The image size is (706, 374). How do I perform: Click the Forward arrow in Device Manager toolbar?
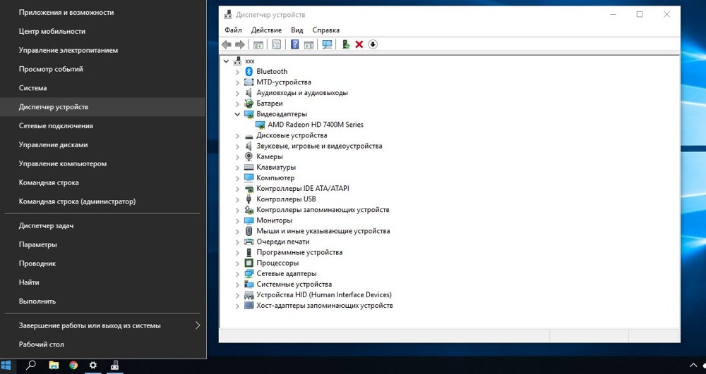tap(240, 44)
